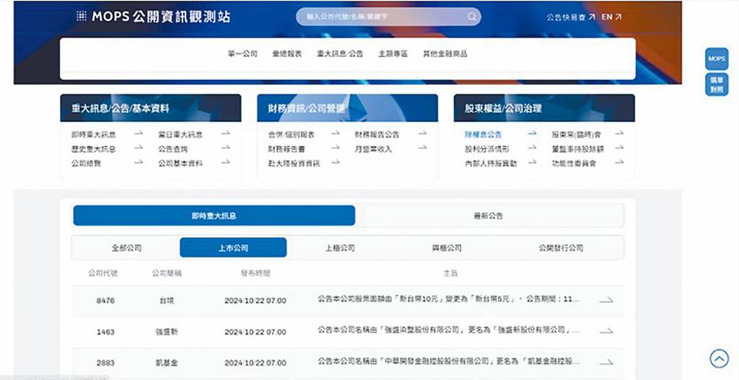The width and height of the screenshot is (739, 380).
Task: Click the search magnifier icon in header
Action: [x=472, y=17]
